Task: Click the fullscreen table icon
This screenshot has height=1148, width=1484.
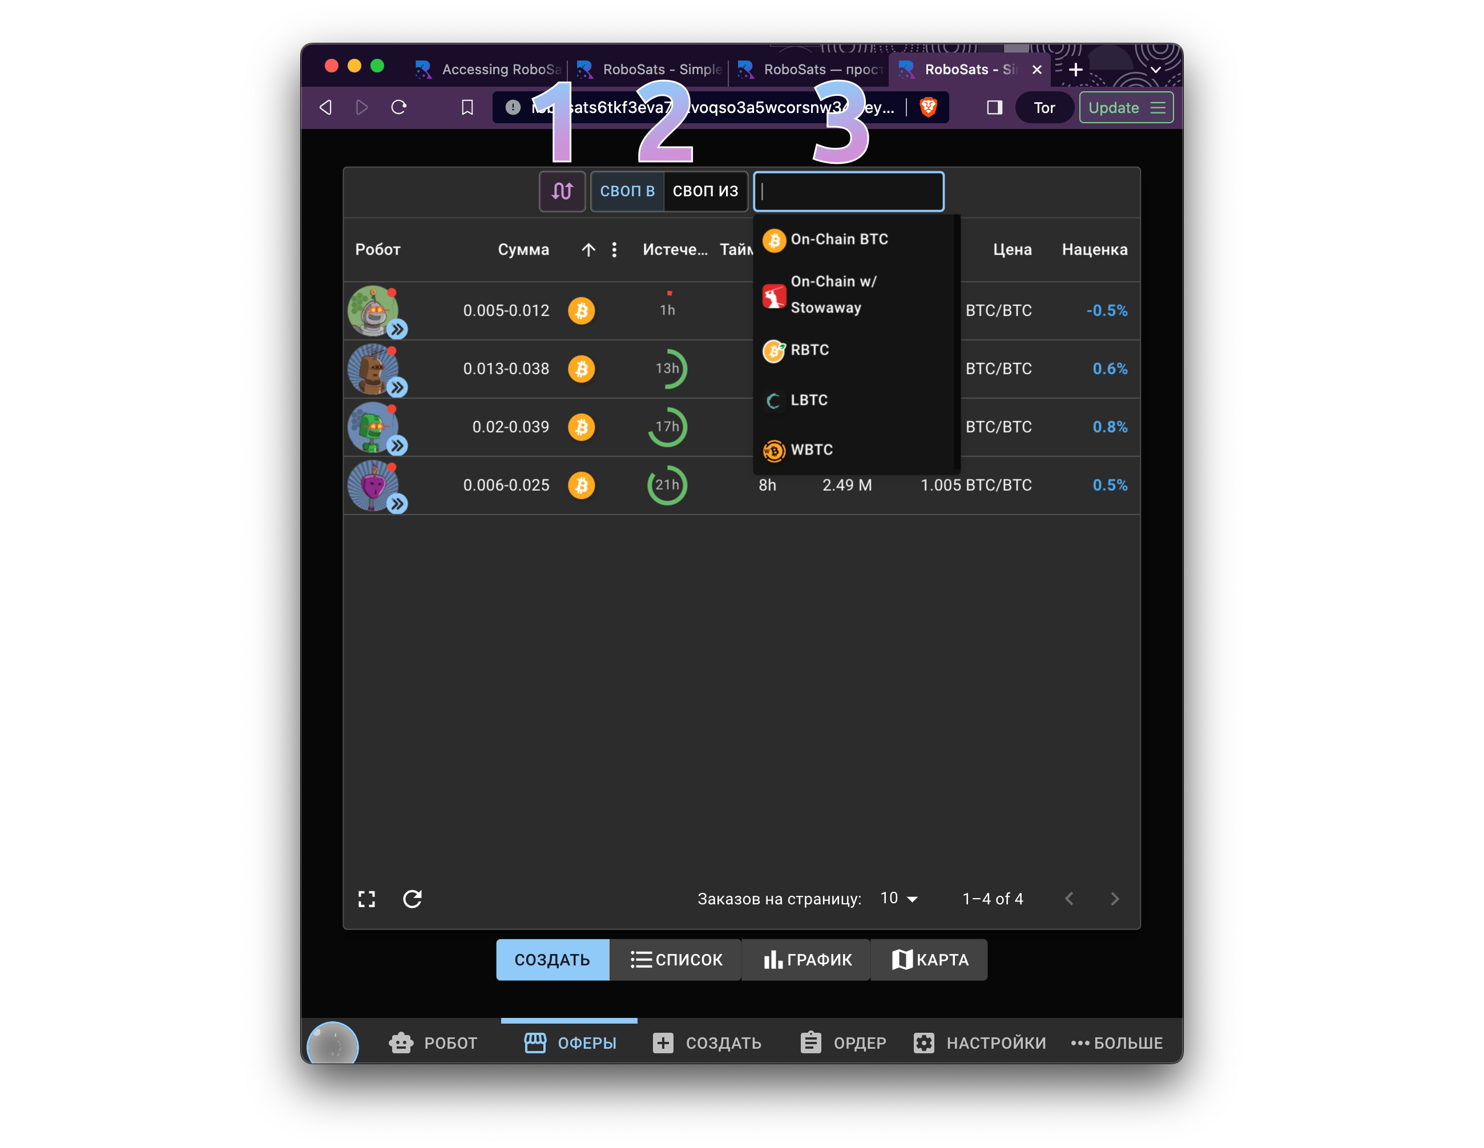Action: coord(366,899)
